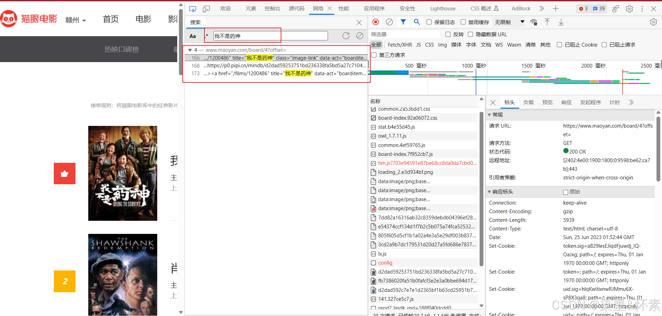Click 首页 link on Maoyan nav
662x316 pixels.
(111, 19)
